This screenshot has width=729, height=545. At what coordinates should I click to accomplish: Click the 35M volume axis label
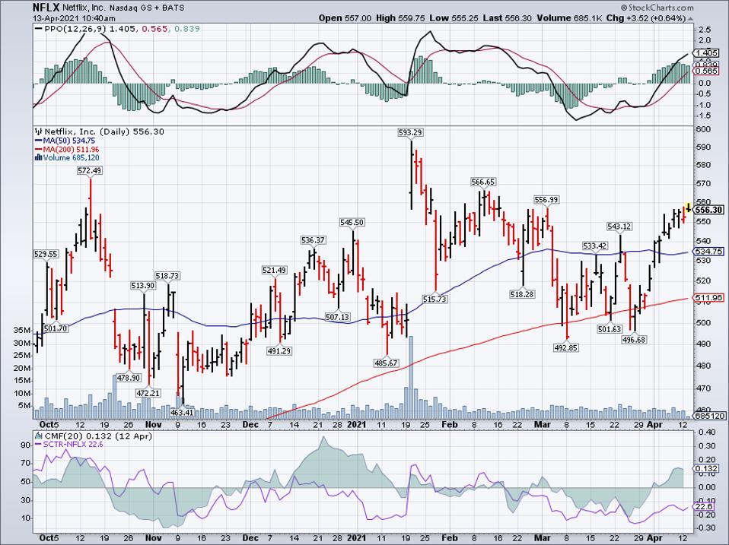pos(22,331)
